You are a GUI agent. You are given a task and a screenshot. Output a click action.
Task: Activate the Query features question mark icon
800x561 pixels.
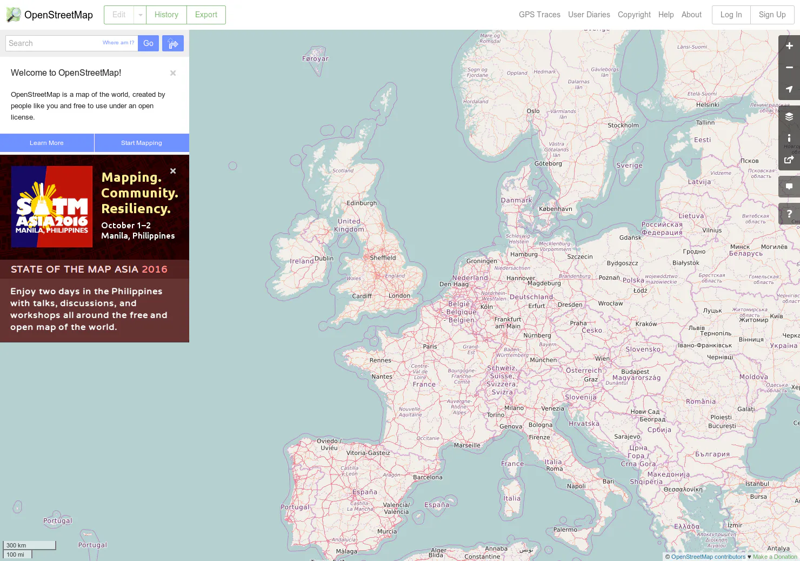tap(789, 214)
